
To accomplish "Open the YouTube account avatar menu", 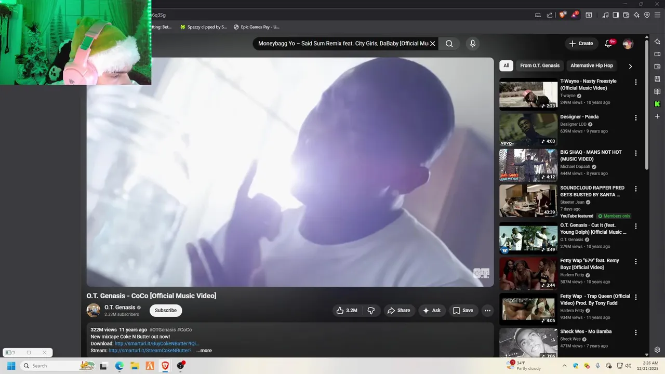I will click(628, 44).
